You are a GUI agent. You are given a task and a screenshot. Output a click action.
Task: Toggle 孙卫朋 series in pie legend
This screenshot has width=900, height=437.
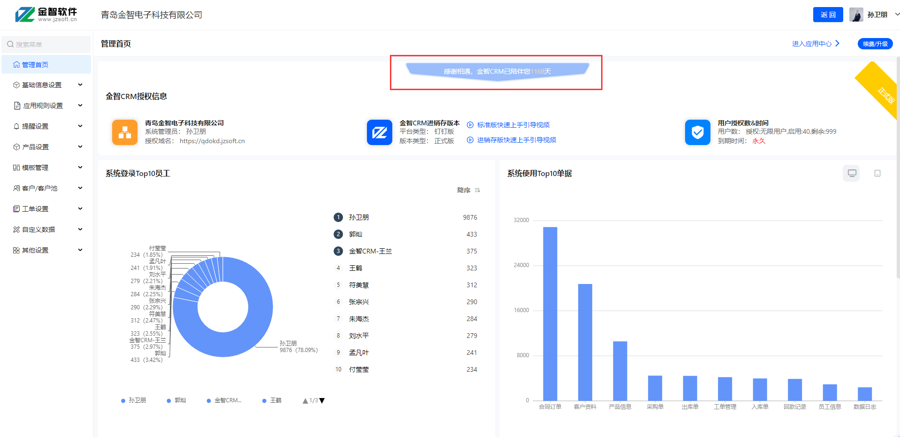[134, 400]
